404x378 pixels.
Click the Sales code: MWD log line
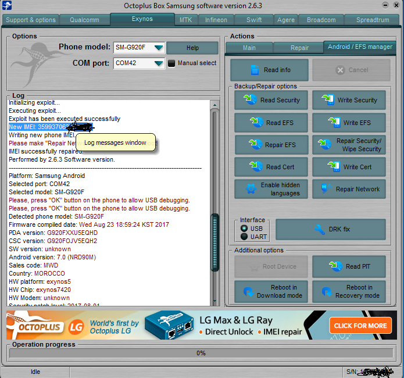tap(34, 265)
